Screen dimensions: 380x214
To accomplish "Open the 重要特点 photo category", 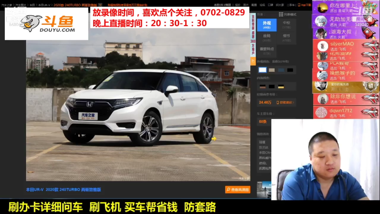I will (x=266, y=50).
